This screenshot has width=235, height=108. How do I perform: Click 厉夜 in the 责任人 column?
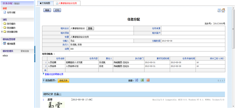pos(101,66)
